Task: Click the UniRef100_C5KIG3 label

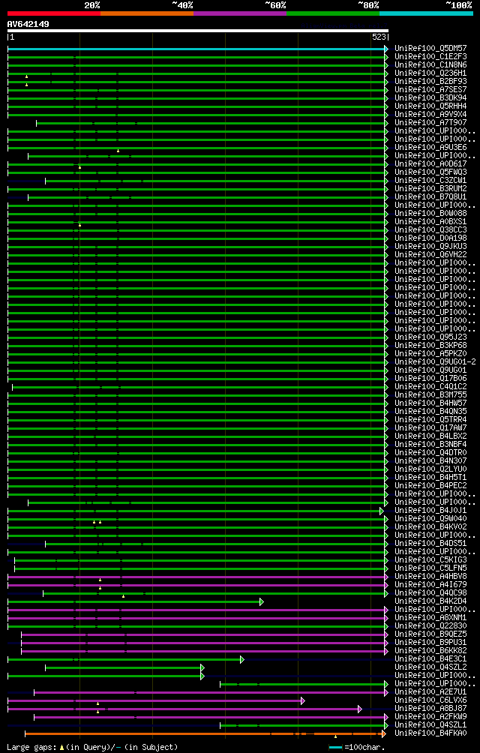Action: click(x=430, y=560)
